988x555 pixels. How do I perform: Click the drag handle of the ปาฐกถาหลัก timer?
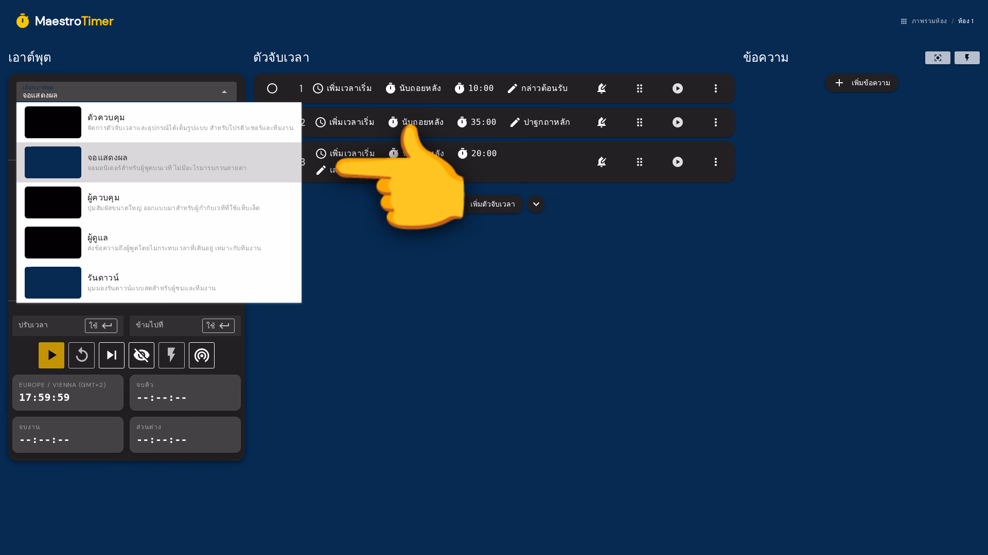tap(640, 122)
